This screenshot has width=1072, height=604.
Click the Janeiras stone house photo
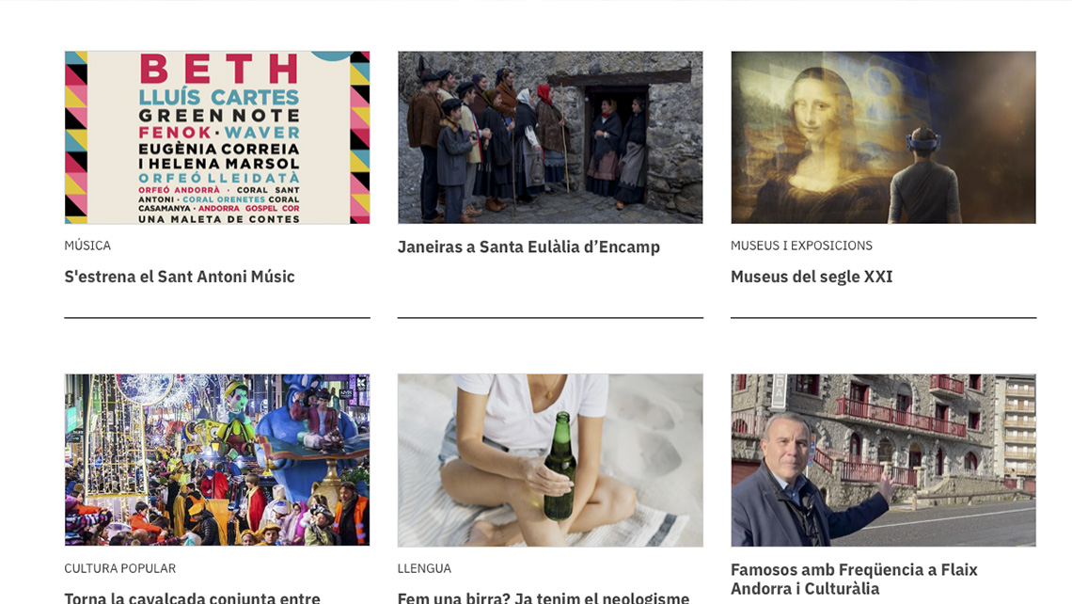point(550,137)
